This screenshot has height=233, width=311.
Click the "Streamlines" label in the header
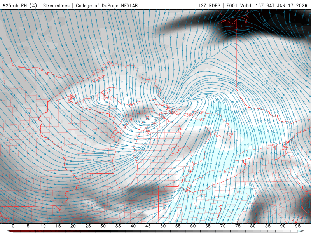tap(56, 5)
